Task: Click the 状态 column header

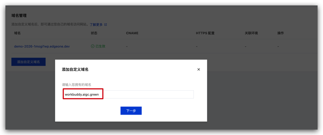Action: coord(94,33)
